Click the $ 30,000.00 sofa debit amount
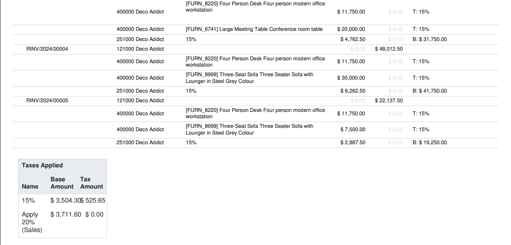This screenshot has height=245, width=511. click(351, 78)
